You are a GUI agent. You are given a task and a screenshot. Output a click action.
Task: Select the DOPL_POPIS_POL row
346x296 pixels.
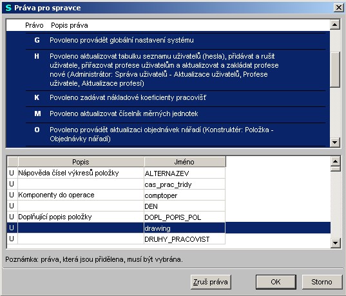(x=116, y=217)
